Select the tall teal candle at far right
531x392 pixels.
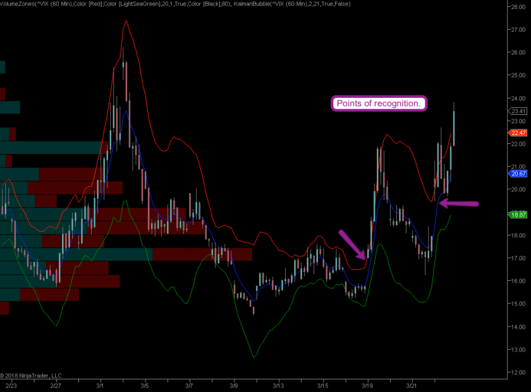[x=453, y=128]
